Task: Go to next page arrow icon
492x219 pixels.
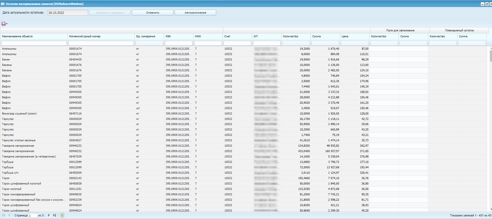Action: pos(49,215)
